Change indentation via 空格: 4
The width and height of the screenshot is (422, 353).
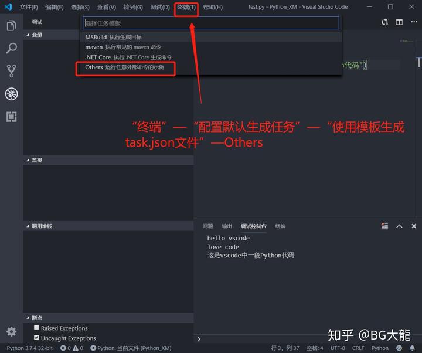click(x=315, y=348)
